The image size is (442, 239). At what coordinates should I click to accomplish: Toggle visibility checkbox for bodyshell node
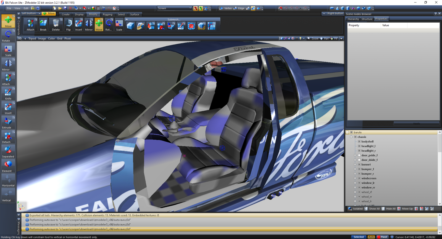[x=359, y=142]
